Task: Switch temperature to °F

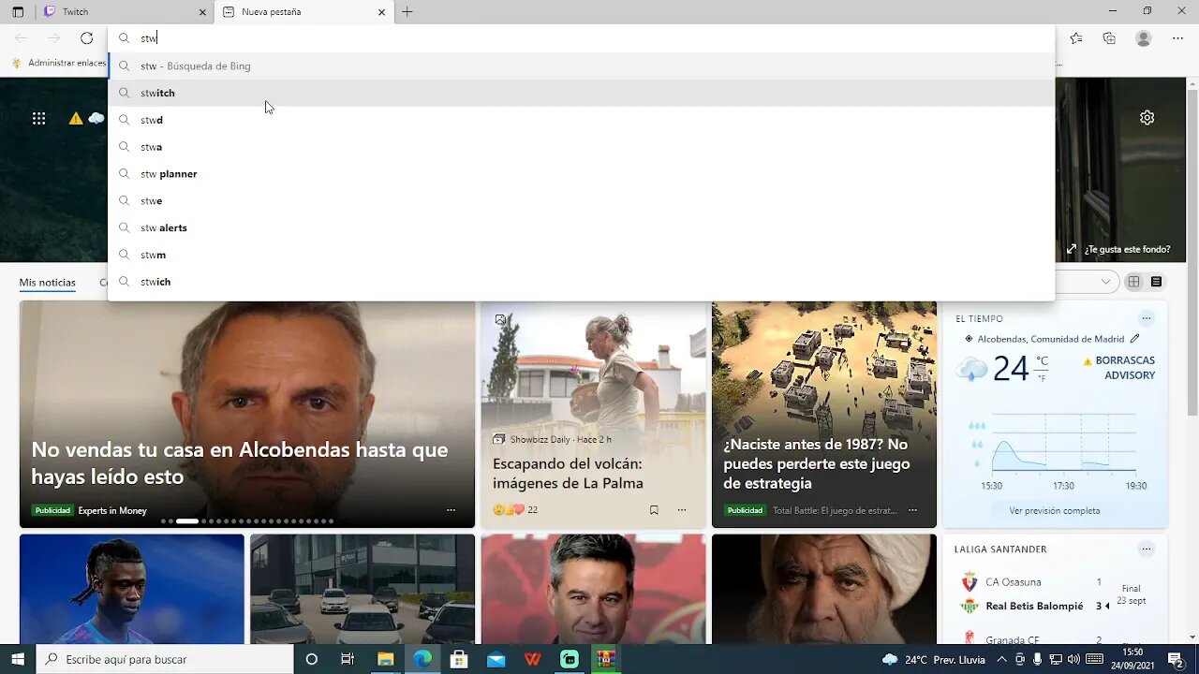Action: pyautogui.click(x=1042, y=378)
